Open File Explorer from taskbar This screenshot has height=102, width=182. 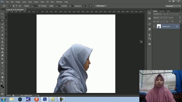pyautogui.click(x=12, y=99)
